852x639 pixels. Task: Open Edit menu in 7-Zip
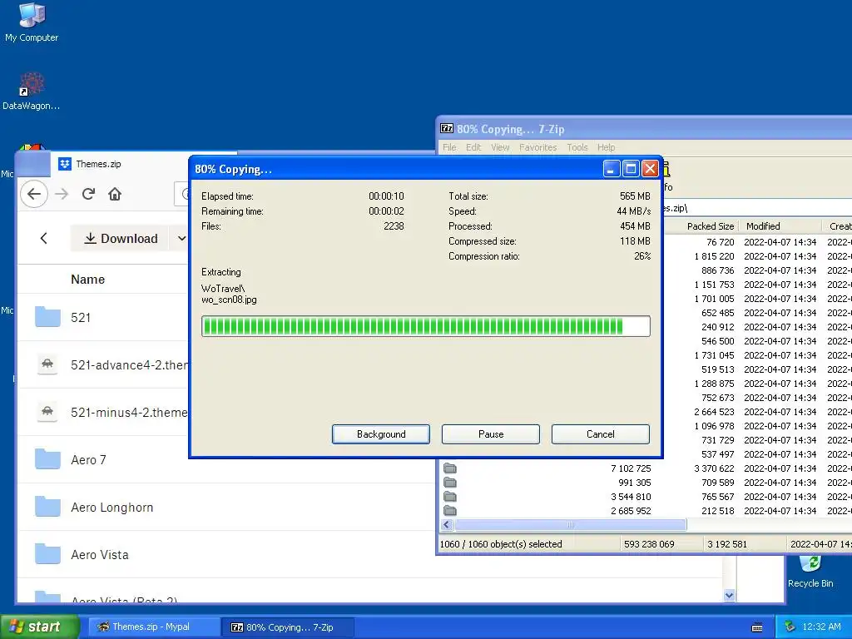pyautogui.click(x=473, y=147)
